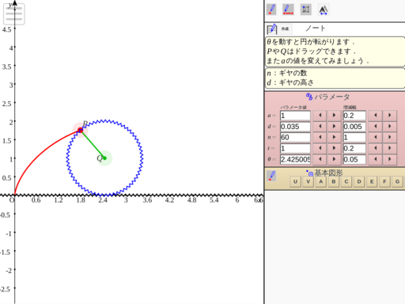Decrease n step size with left arrow
This screenshot has height=304, width=405.
(x=376, y=137)
